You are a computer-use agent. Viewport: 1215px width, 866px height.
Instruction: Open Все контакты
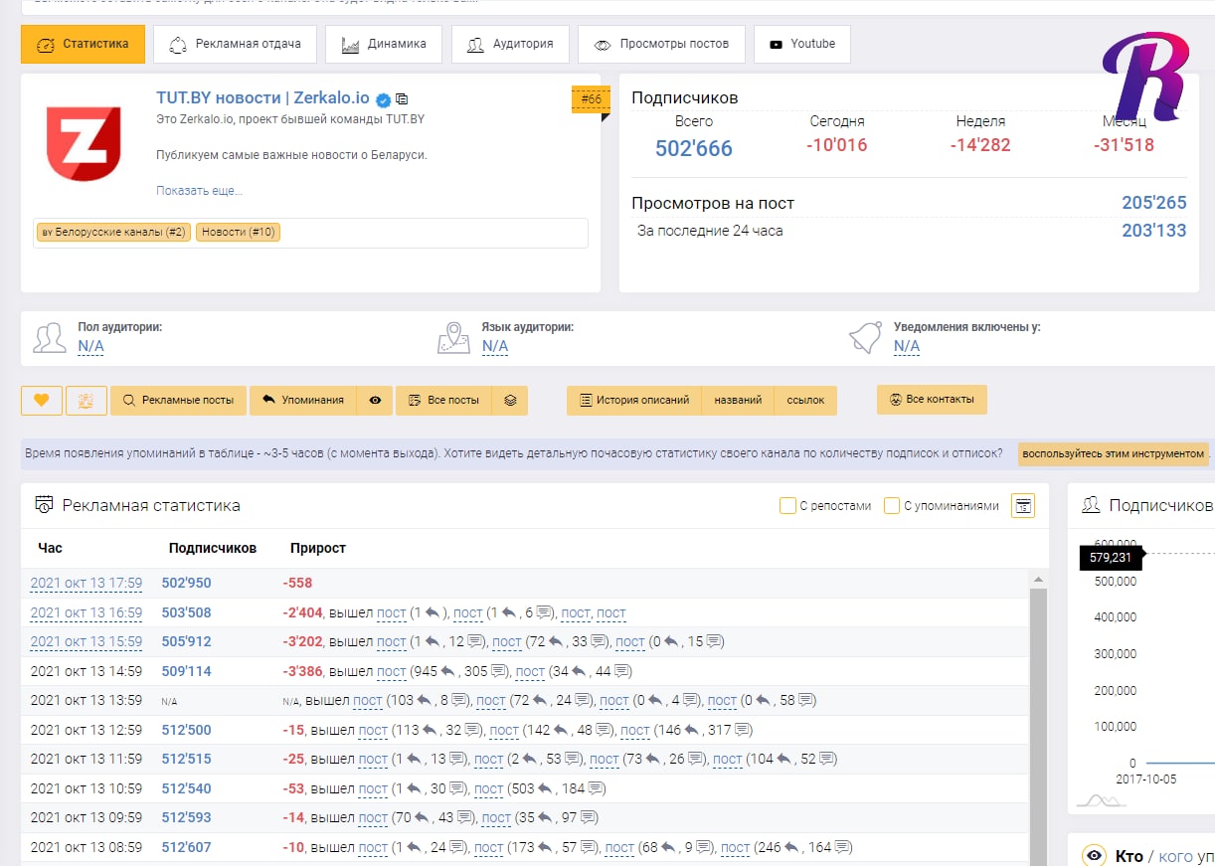tap(932, 400)
